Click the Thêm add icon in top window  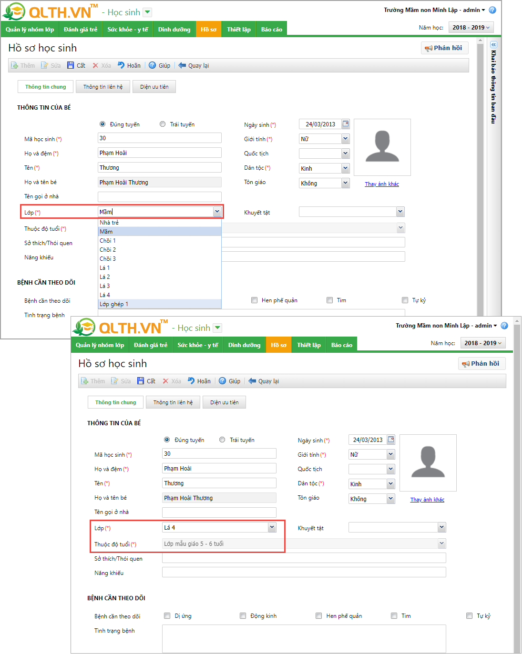(15, 65)
